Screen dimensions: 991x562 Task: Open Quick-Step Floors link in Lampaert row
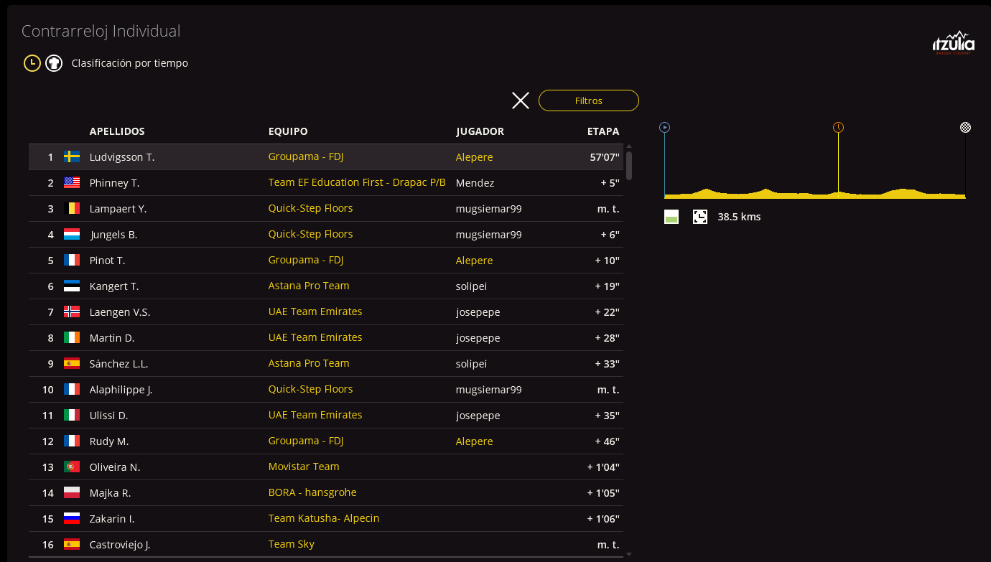click(x=310, y=208)
